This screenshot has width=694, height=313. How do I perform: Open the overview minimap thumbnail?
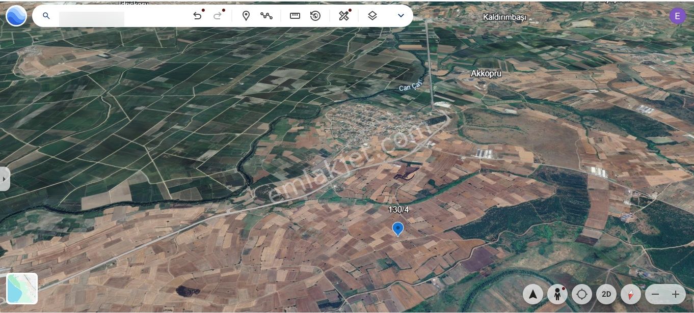[22, 289]
